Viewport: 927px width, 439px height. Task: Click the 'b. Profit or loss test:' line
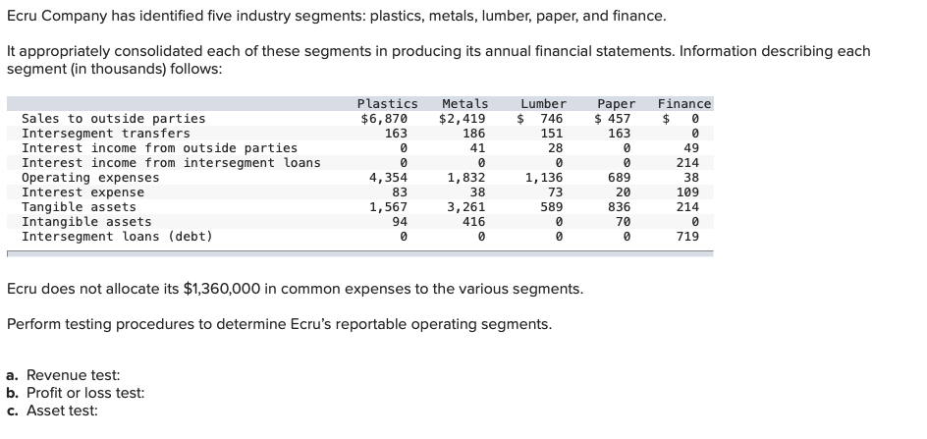coord(76,394)
